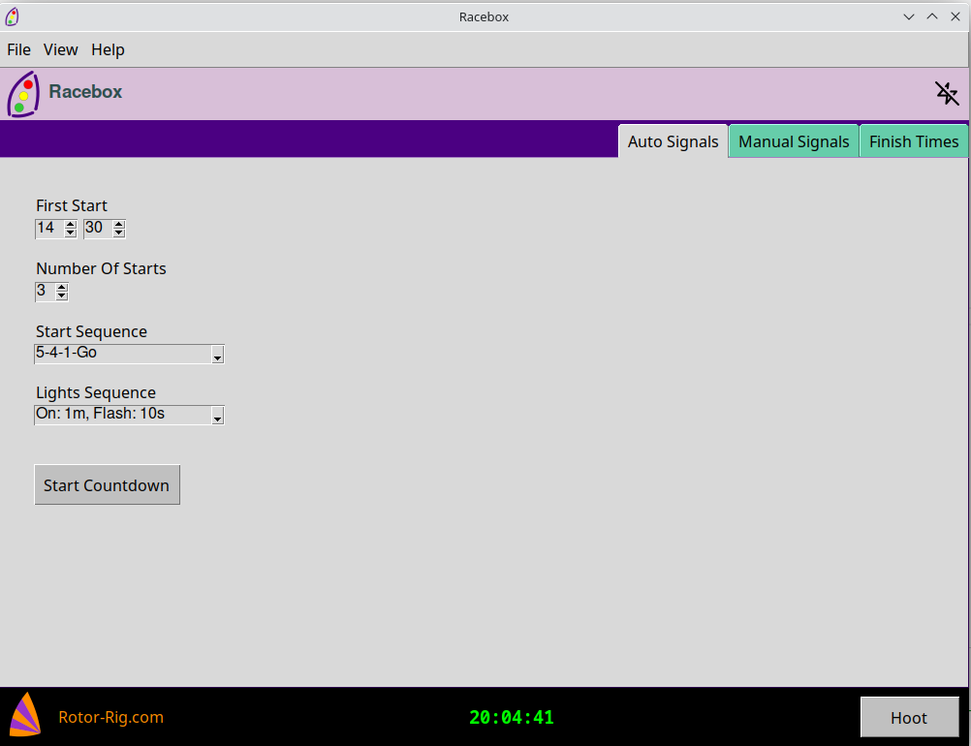Viewport: 971px width, 746px height.
Task: Increase the Number Of Starts value
Action: pyautogui.click(x=61, y=287)
